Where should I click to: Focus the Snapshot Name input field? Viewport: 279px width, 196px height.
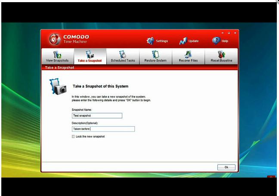pos(97,115)
